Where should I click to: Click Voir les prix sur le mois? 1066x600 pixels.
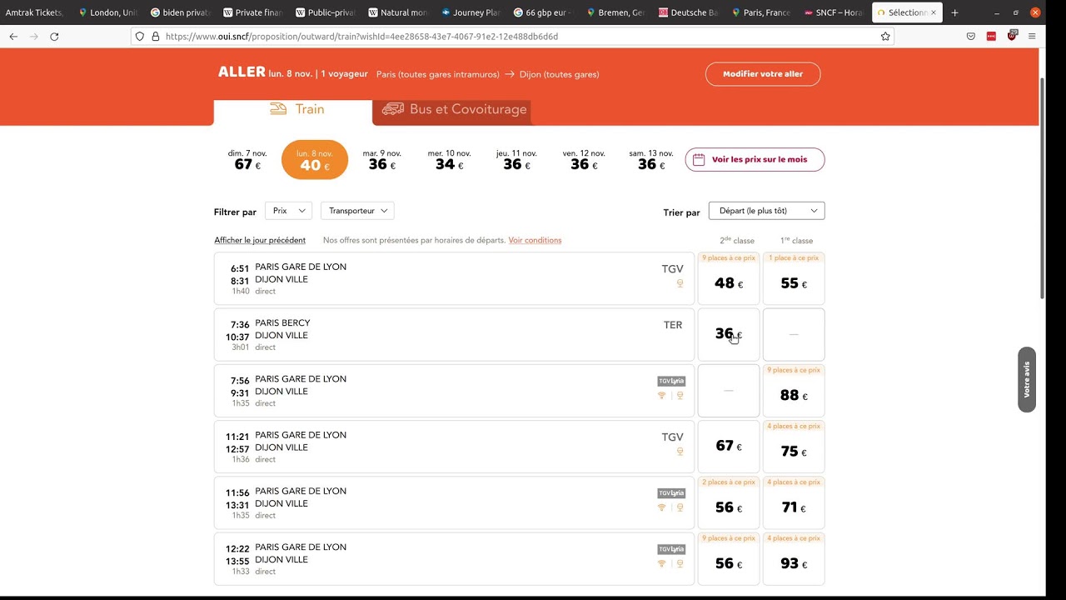755,159
